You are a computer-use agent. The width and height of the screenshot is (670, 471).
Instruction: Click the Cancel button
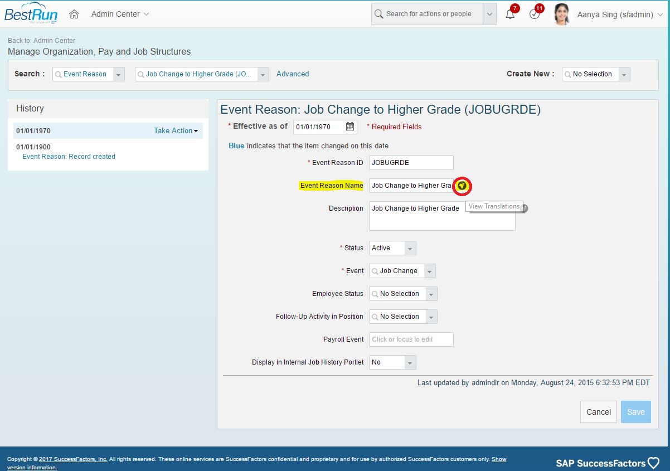(x=599, y=412)
